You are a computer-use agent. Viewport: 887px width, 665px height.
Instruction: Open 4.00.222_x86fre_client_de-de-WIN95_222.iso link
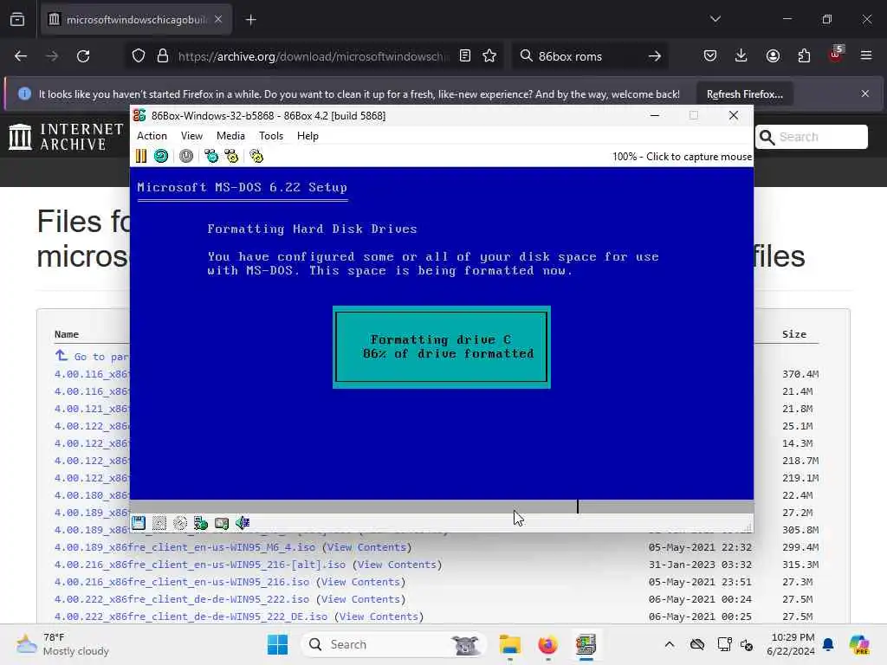(182, 599)
